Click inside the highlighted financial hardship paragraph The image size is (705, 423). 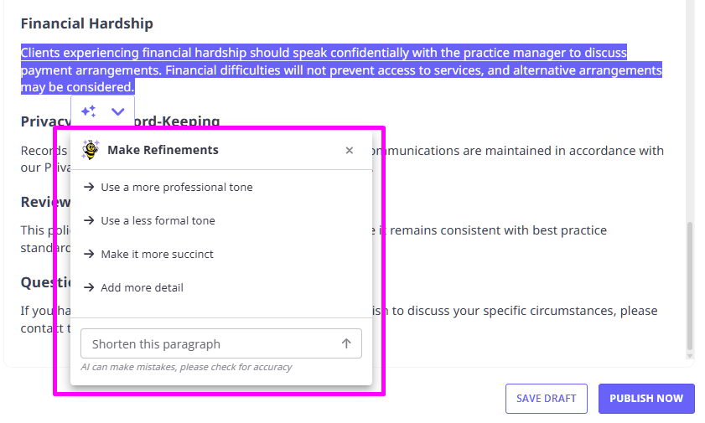[x=335, y=70]
